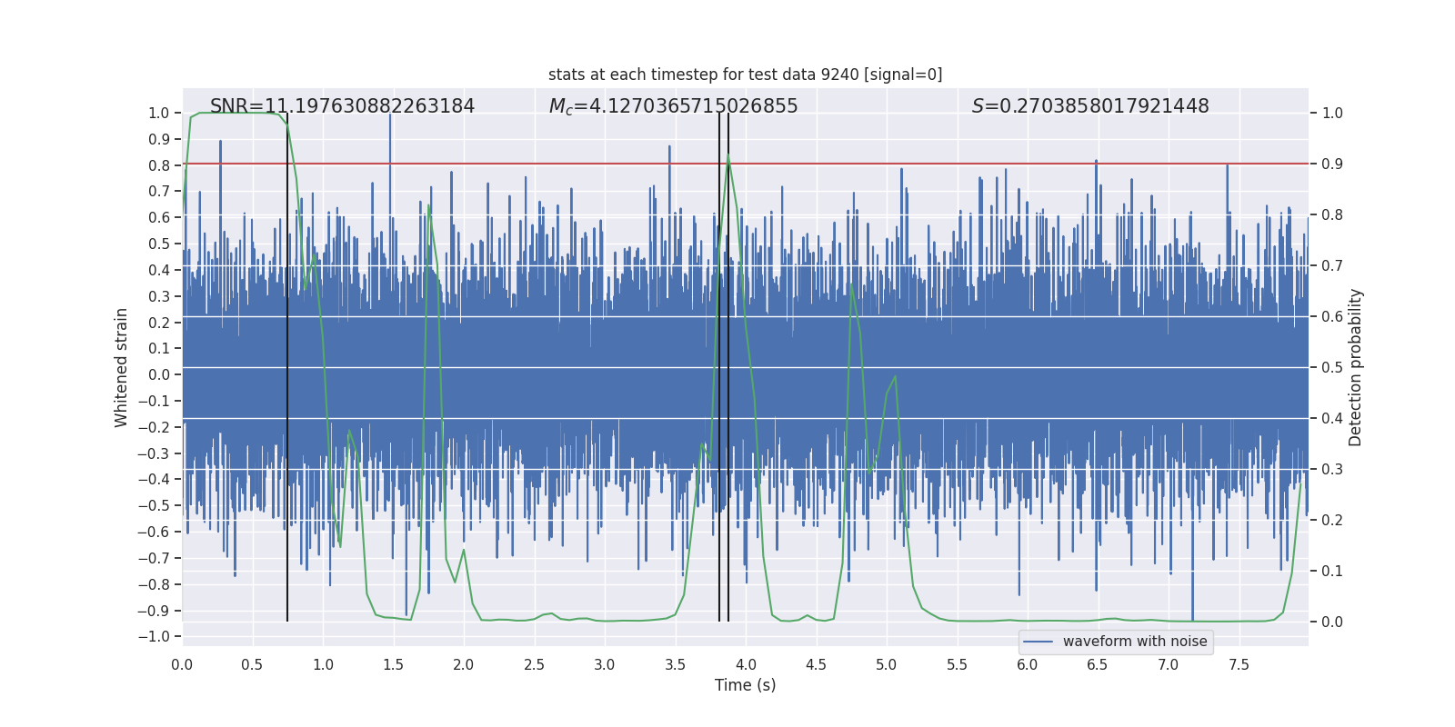Click the left y-axis tick label 1.0
Image resolution: width=1455 pixels, height=727 pixels.
(x=159, y=113)
